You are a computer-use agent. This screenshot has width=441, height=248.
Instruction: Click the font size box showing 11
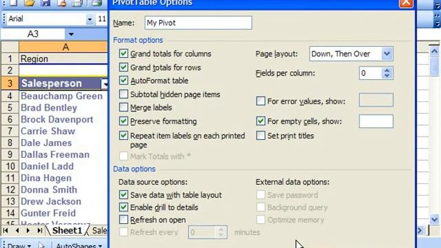(x=101, y=19)
